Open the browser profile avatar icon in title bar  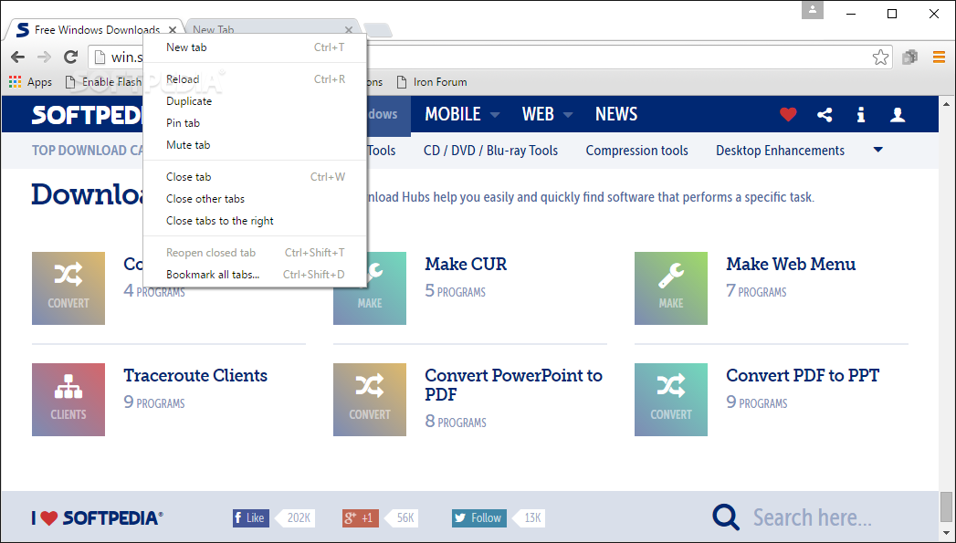pos(812,10)
